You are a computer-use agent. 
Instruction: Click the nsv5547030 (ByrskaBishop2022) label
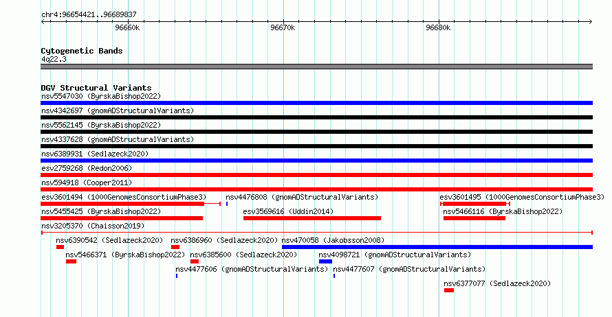pyautogui.click(x=101, y=96)
